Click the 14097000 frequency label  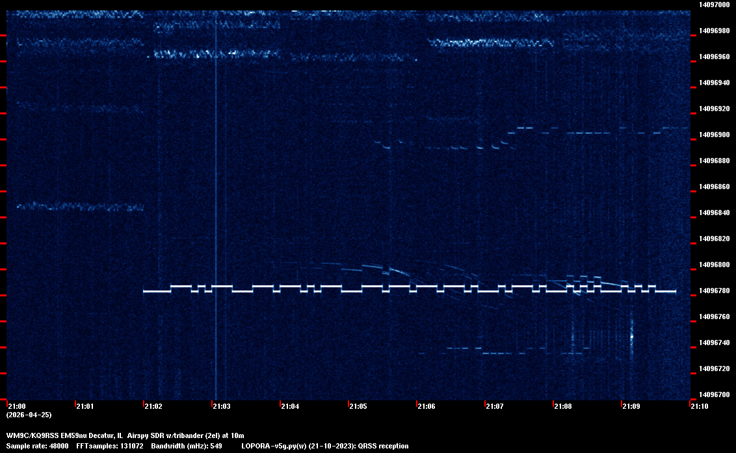click(x=714, y=5)
